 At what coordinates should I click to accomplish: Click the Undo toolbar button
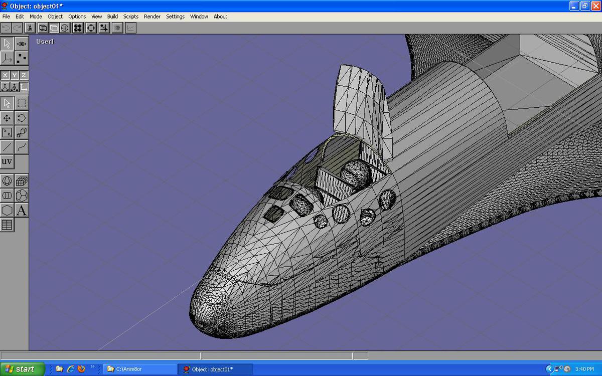pos(6,28)
